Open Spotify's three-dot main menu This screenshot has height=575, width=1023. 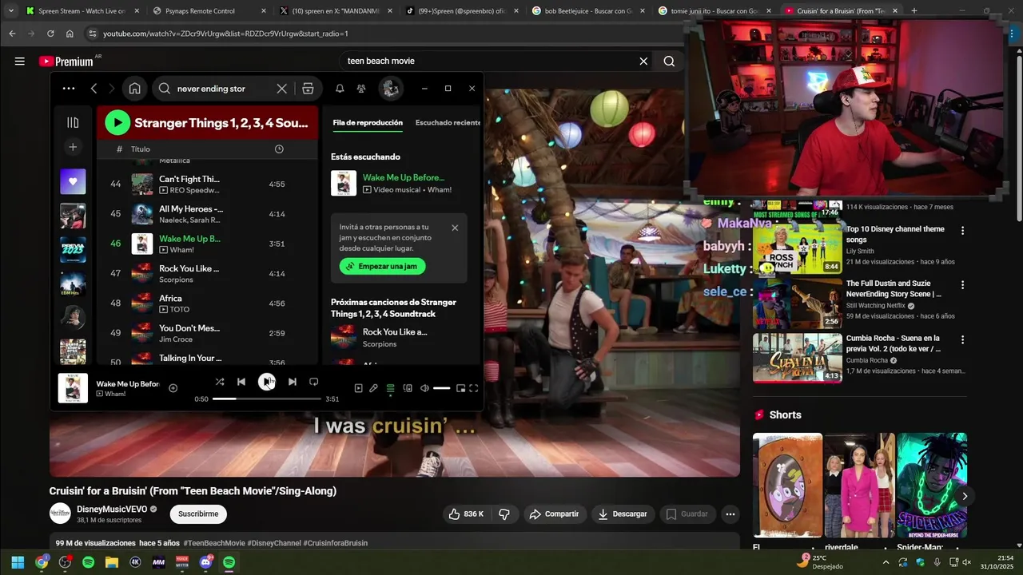click(x=69, y=89)
